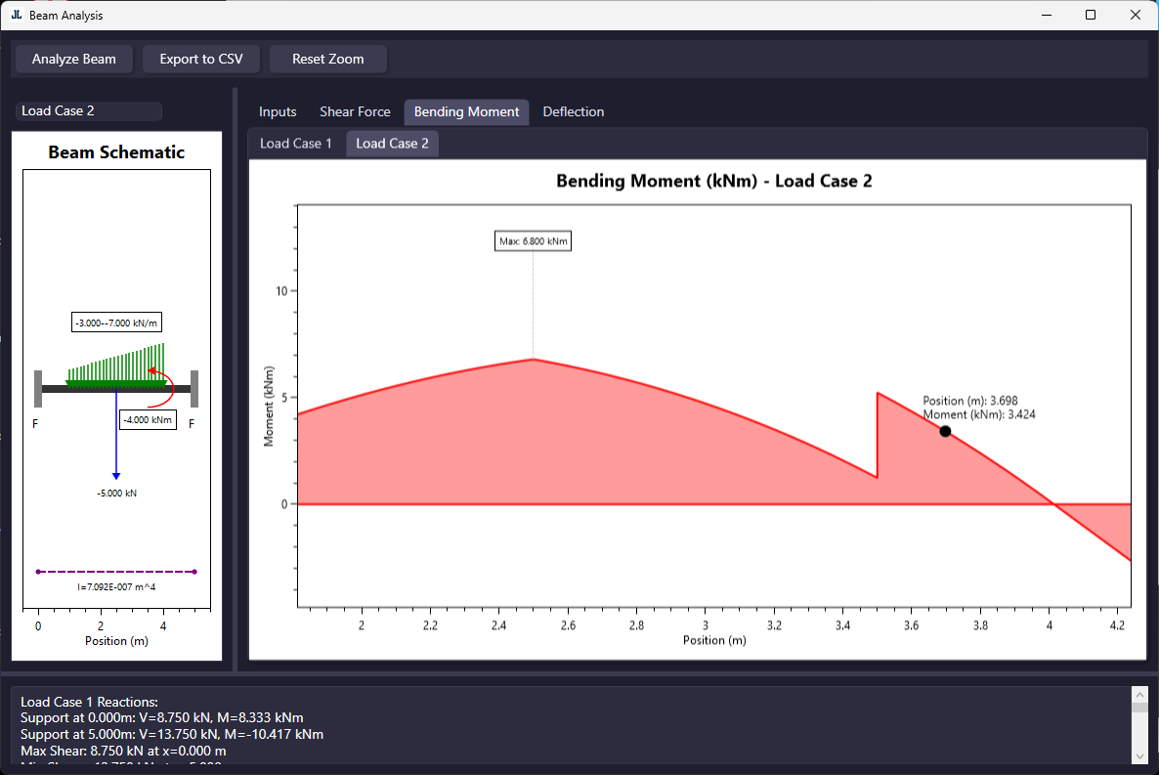Open the Shear Force tab
Image resolution: width=1159 pixels, height=775 pixels.
355,112
